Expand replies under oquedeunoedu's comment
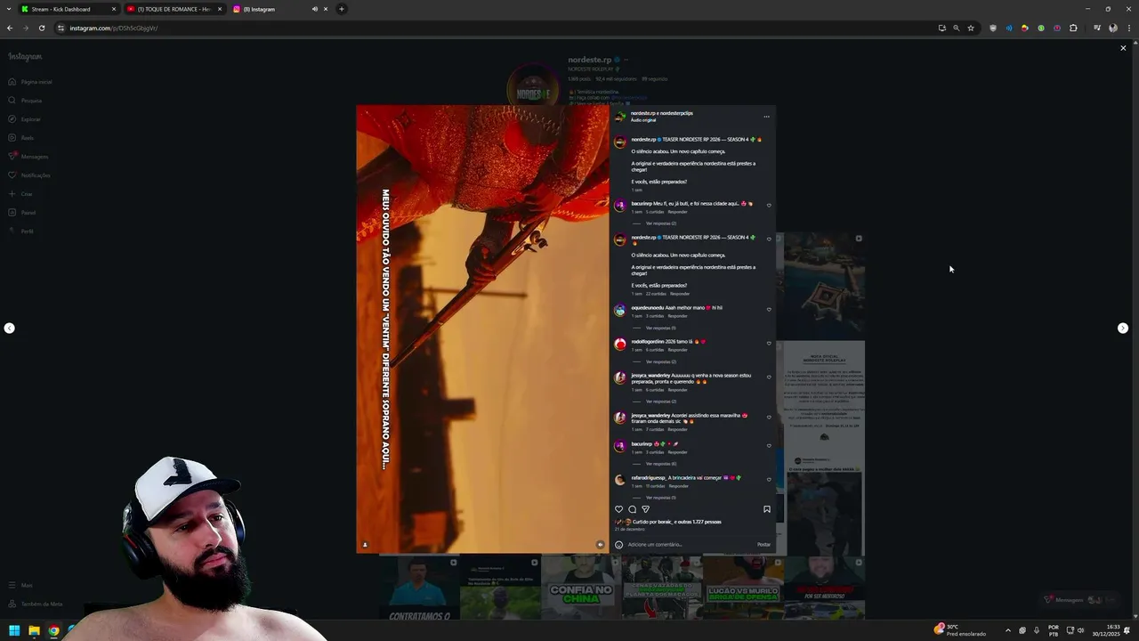 (660, 328)
